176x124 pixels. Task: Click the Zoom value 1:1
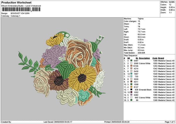click(x=170, y=13)
